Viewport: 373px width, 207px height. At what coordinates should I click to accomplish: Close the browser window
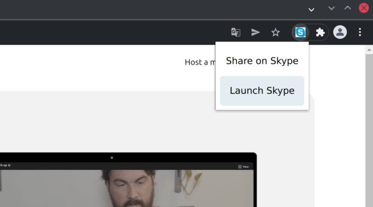pos(364,8)
